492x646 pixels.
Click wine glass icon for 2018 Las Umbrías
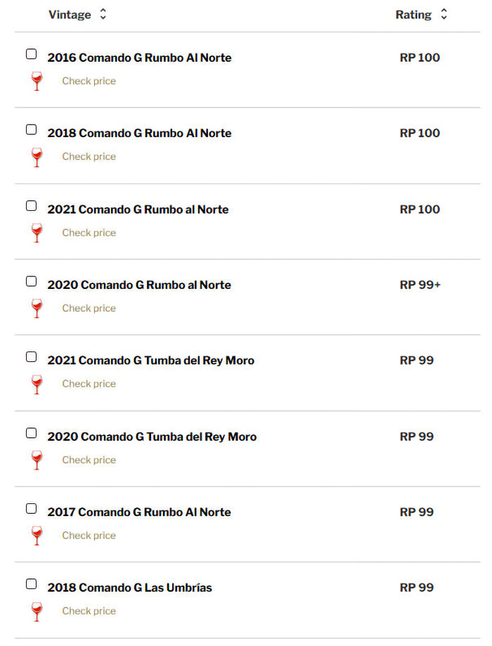[37, 612]
